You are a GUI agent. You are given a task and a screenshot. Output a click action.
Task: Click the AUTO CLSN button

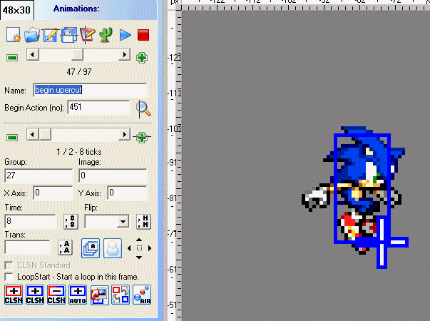click(x=78, y=295)
